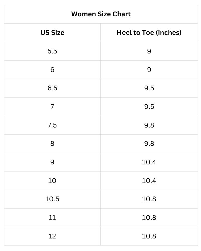The height and width of the screenshot is (251, 201).
Task: Select the 10.4 value beside size 9
Action: tap(149, 162)
